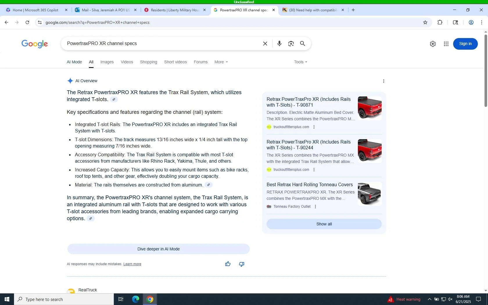The image size is (488, 305).
Task: Clear the Google search box text
Action: coord(265,44)
